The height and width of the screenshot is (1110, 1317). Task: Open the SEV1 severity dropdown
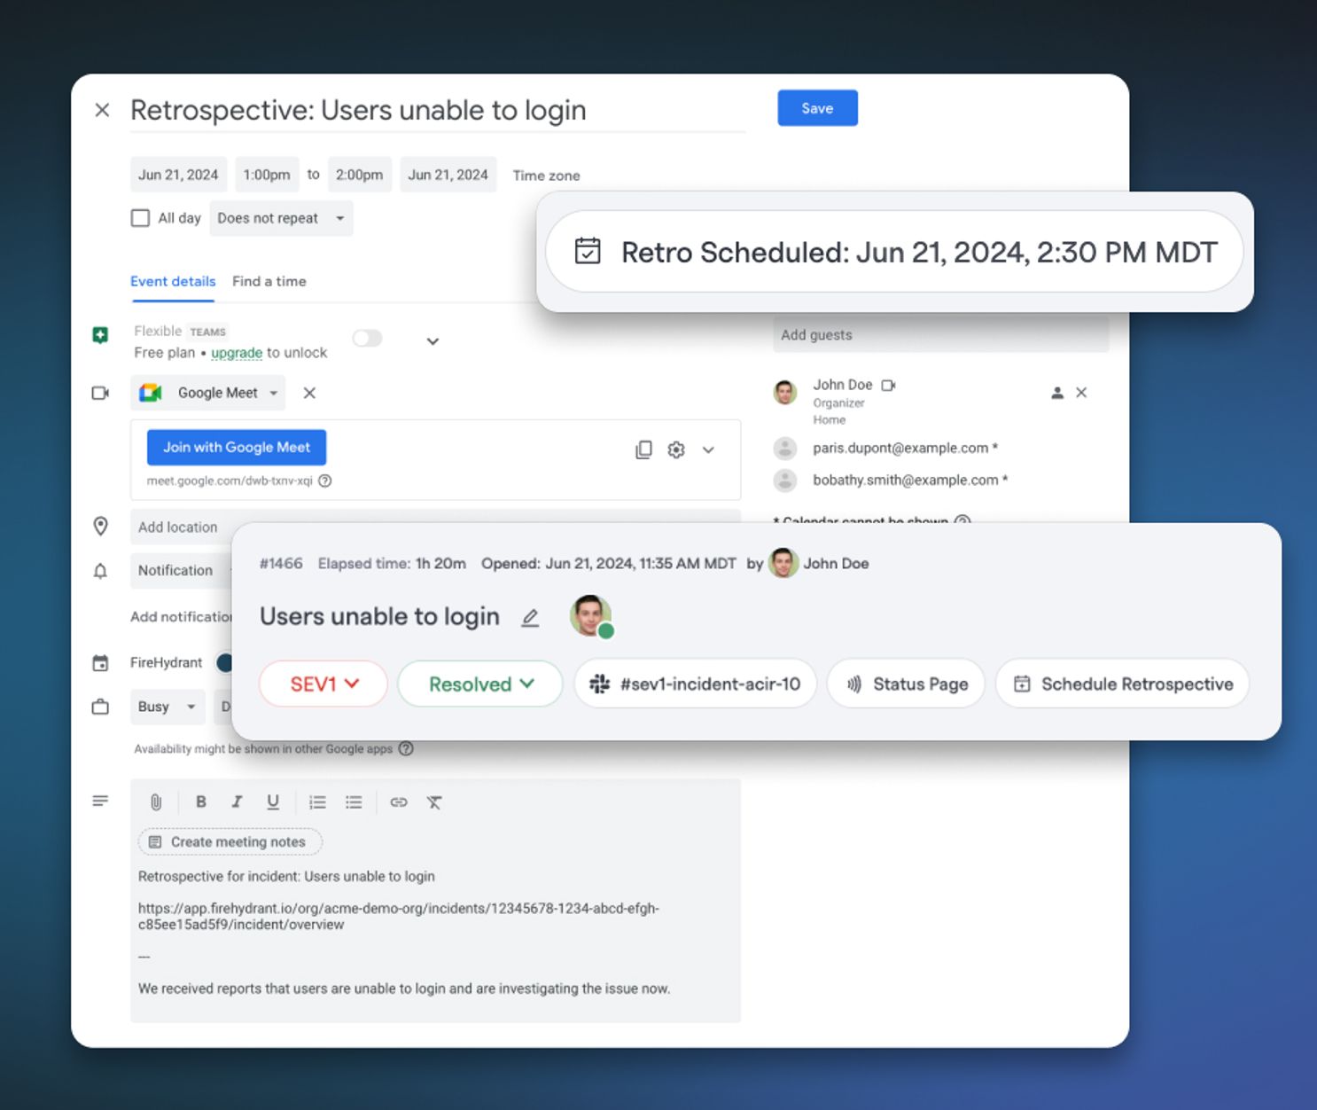pyautogui.click(x=323, y=684)
